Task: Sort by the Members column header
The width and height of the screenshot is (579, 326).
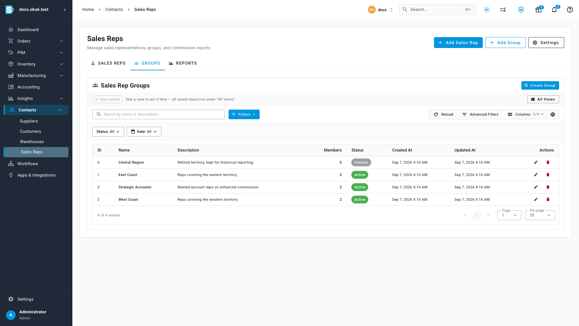Action: pos(333,150)
